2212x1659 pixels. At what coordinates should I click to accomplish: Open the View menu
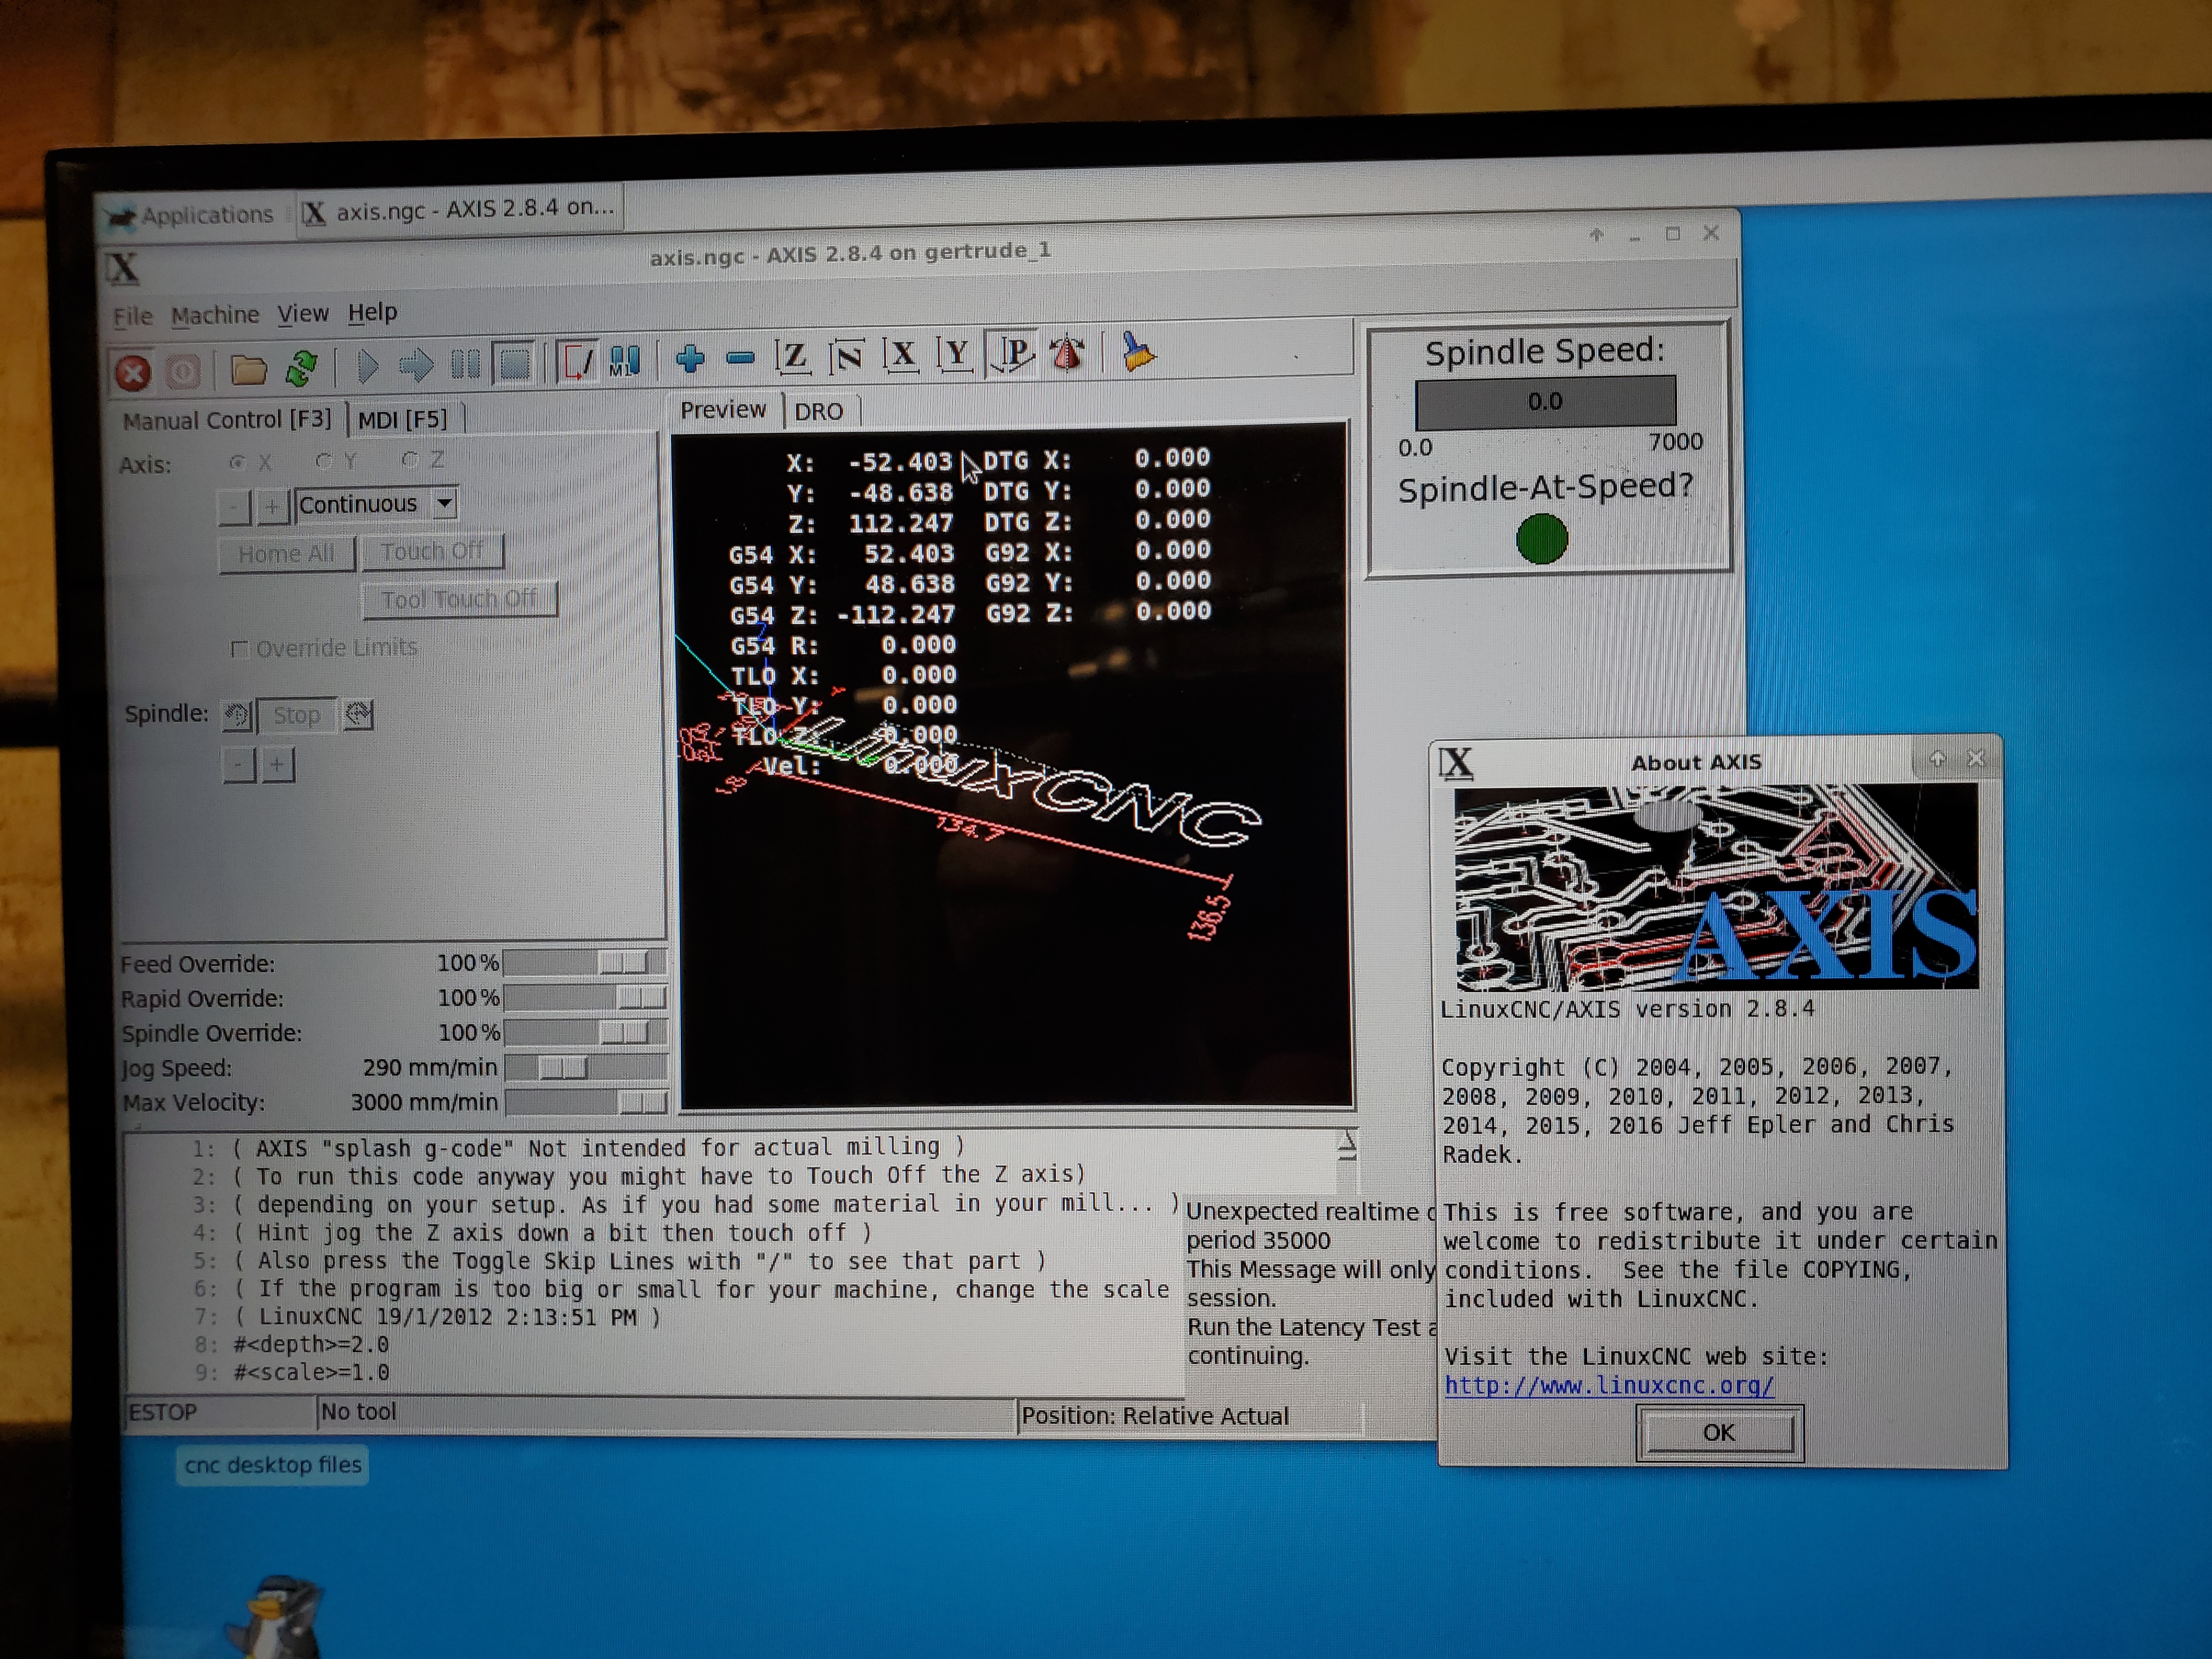pyautogui.click(x=303, y=314)
